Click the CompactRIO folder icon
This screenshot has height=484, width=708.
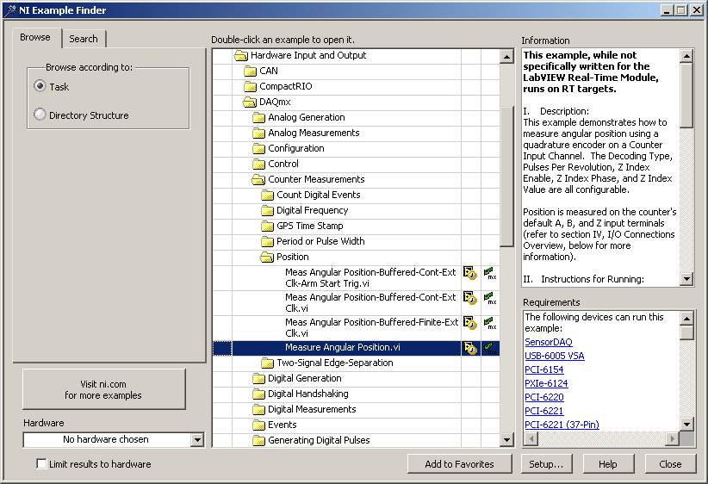[x=250, y=86]
